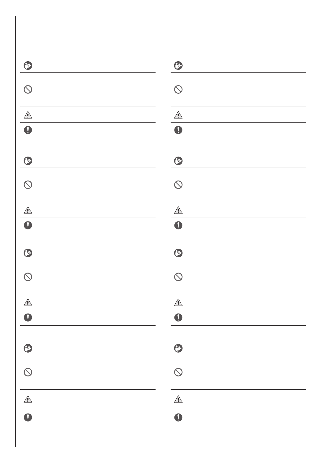Image resolution: width=327 pixels, height=463 pixels.
Task: Click the prohibition icon in the first right section
Action: (x=178, y=90)
